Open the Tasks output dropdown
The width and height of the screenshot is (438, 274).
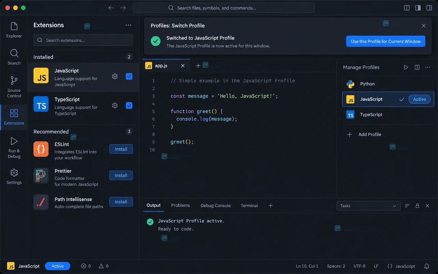click(368, 206)
